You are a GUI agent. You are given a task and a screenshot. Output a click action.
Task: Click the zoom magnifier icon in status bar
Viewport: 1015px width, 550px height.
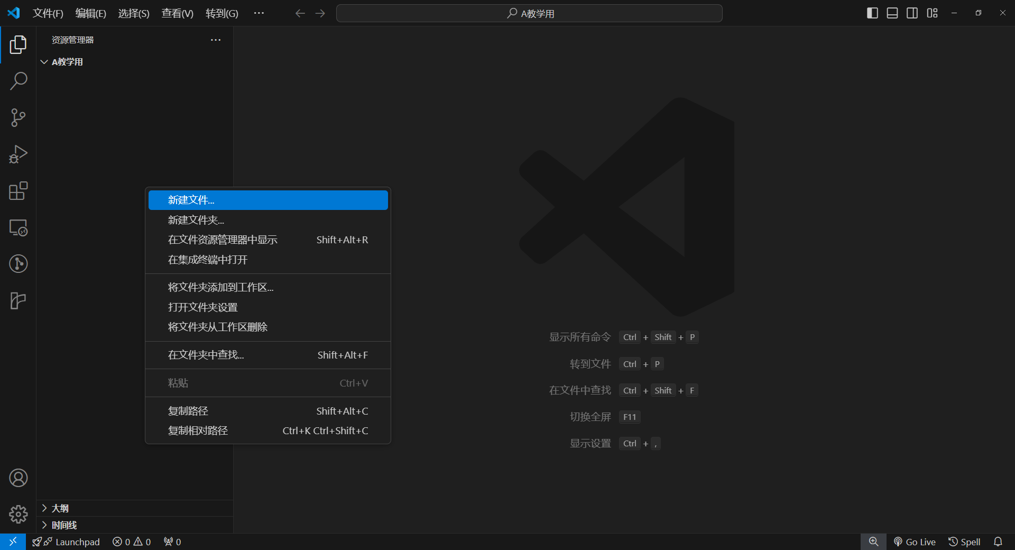point(873,542)
